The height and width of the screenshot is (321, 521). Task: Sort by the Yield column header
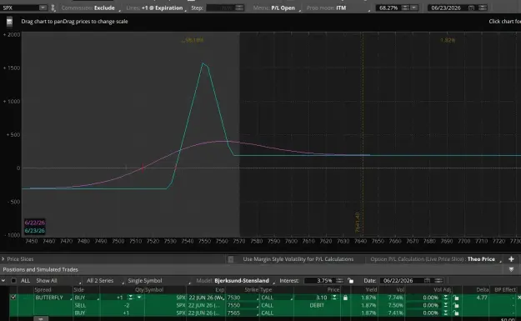[371, 290]
